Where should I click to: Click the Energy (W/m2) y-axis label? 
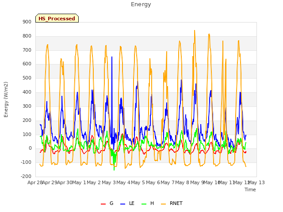coord(6,99)
